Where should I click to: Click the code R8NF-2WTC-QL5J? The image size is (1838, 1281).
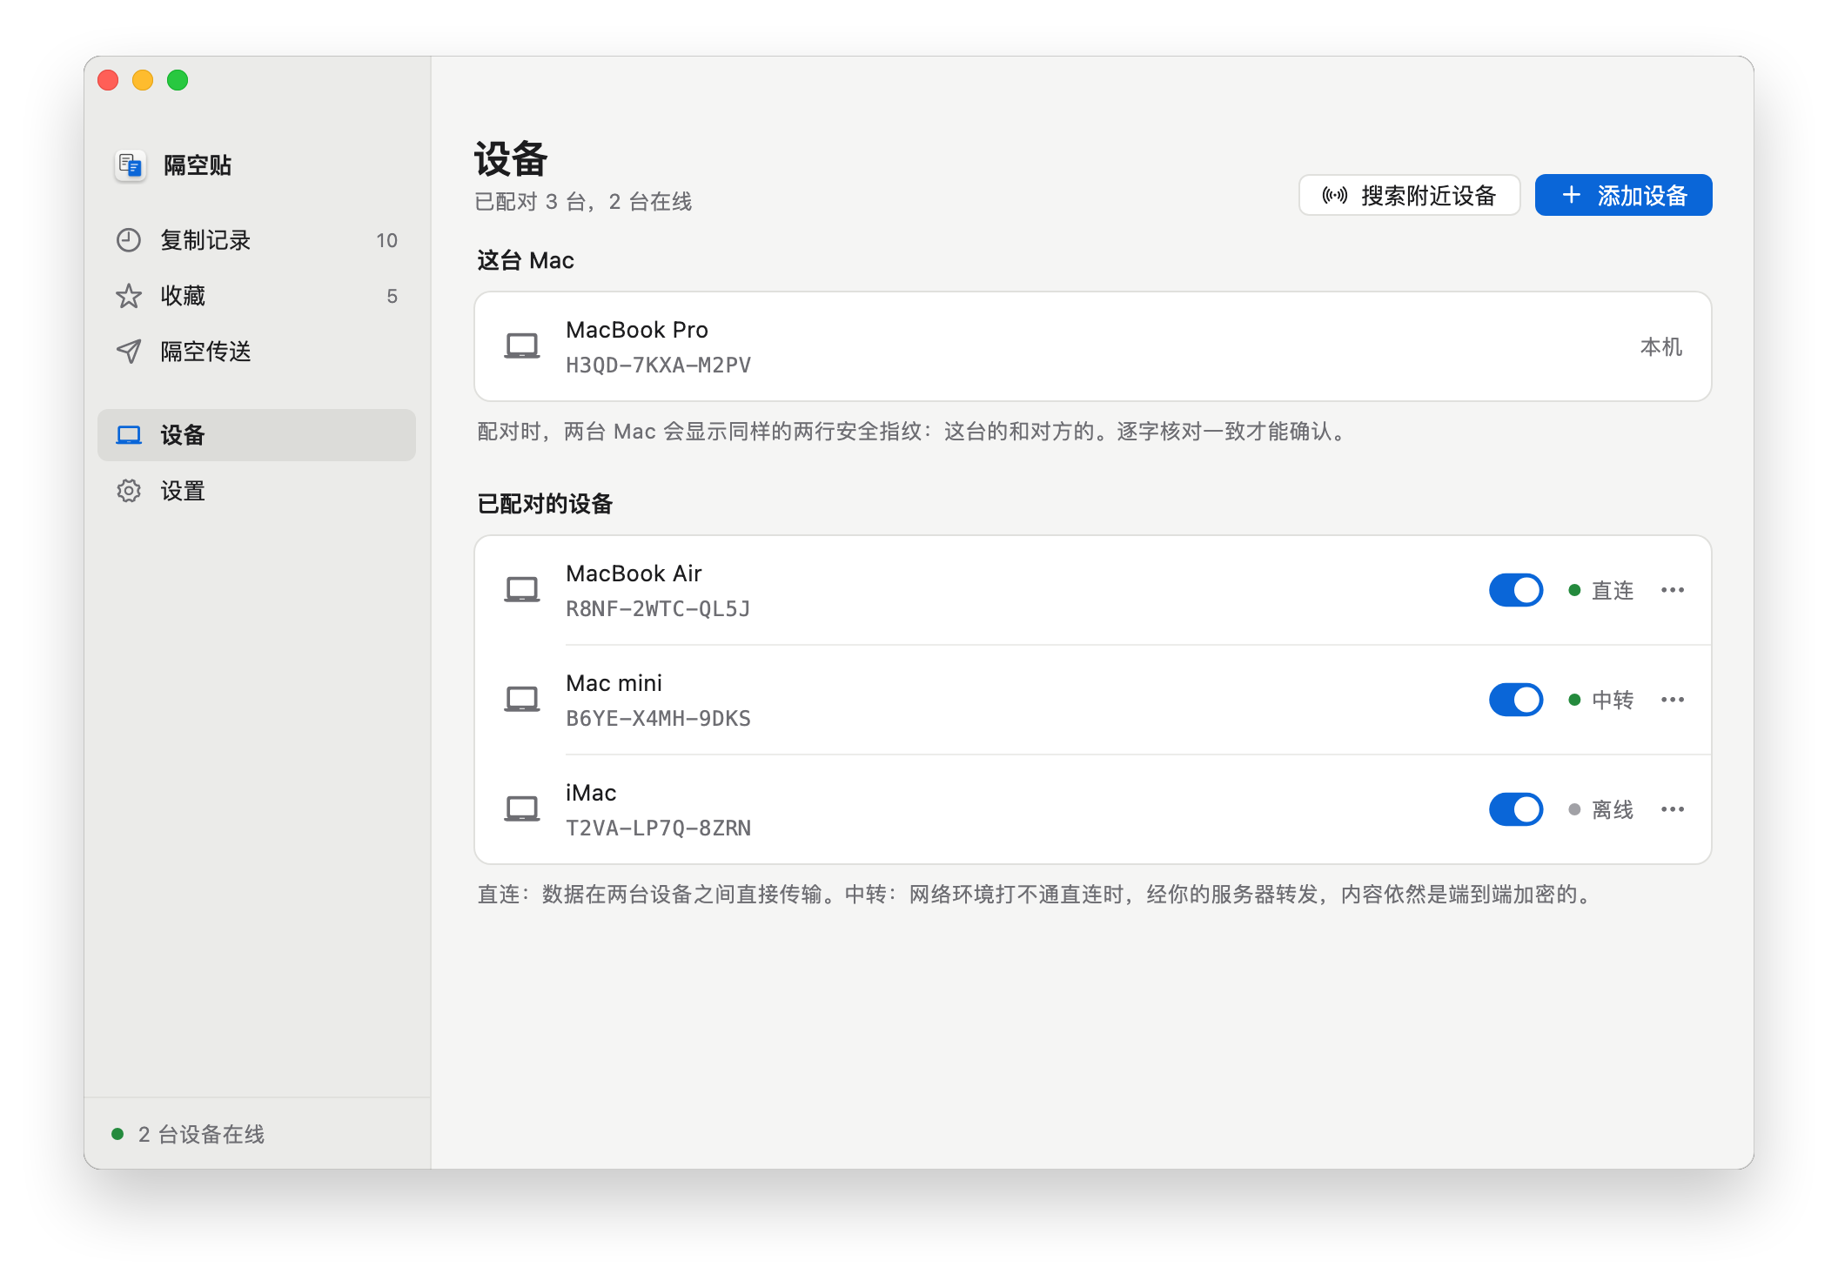pos(659,609)
